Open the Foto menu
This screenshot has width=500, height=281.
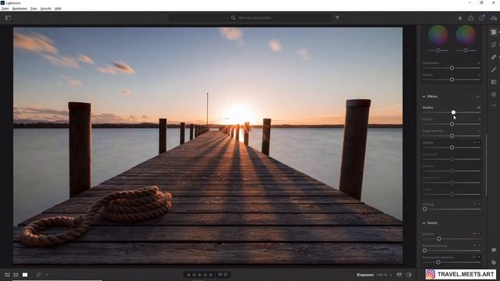34,9
